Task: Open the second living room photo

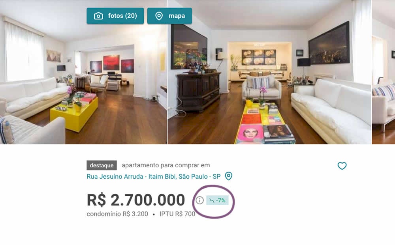Action: (x=269, y=72)
